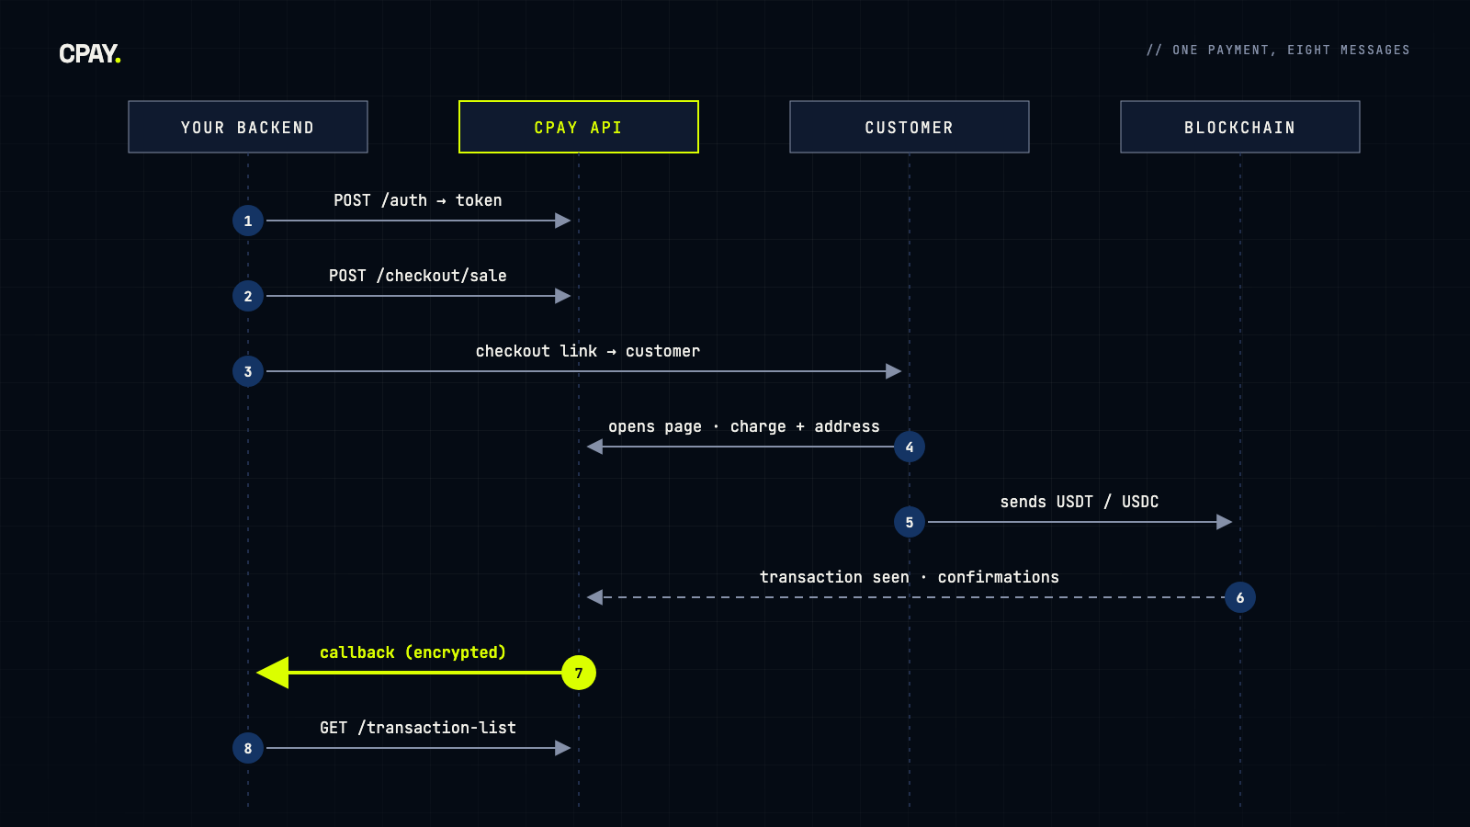Click the 'sends USDT / USDC' label
Image resolution: width=1470 pixels, height=827 pixels.
tap(1080, 502)
